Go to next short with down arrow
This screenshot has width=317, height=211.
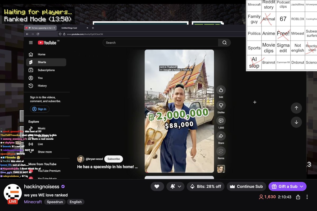(x=296, y=122)
